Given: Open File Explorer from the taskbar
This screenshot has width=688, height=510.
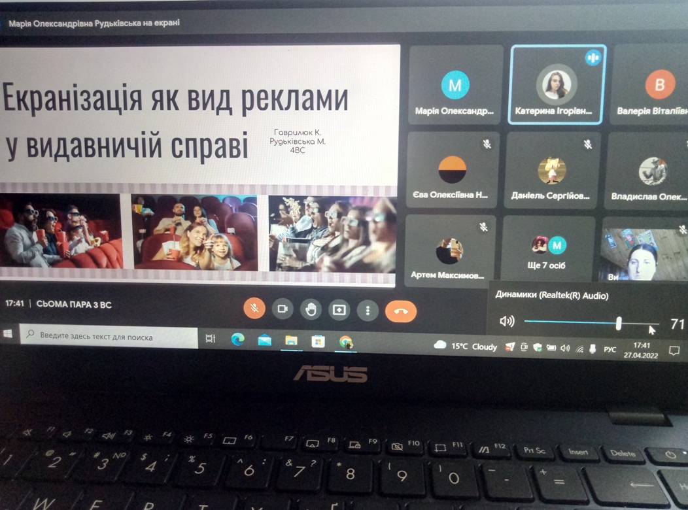Looking at the screenshot, I should 291,341.
